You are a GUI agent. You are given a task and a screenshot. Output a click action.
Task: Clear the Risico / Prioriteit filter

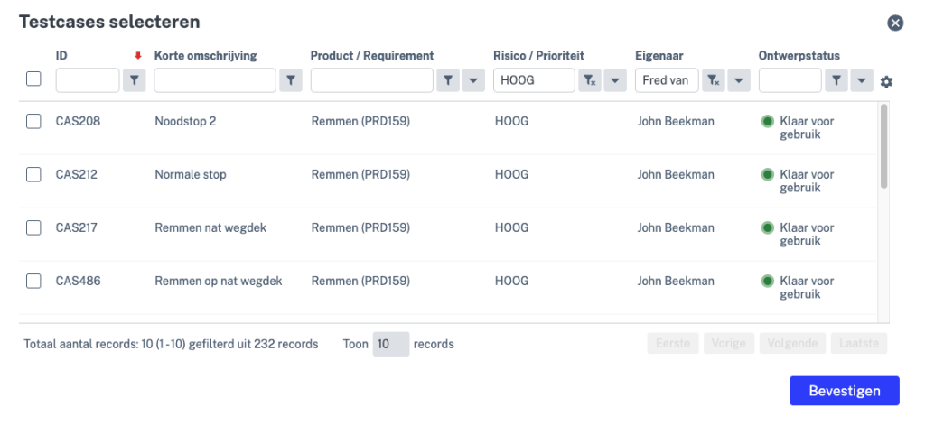pos(590,81)
